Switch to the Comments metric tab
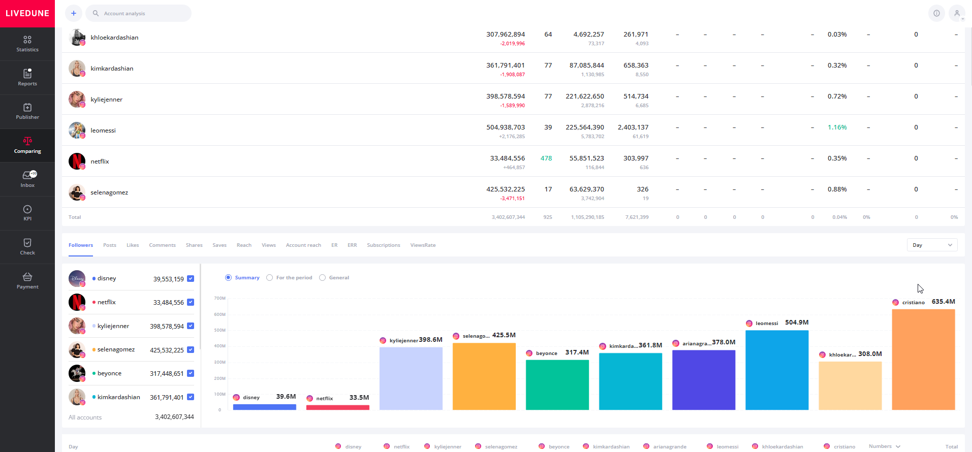The height and width of the screenshot is (452, 972). [162, 245]
